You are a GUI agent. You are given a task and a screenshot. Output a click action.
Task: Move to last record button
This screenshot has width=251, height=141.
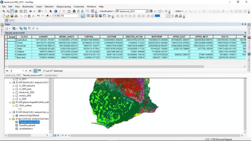coord(30,71)
